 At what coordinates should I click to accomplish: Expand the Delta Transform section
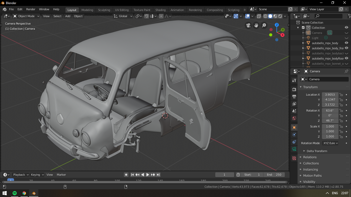317,151
